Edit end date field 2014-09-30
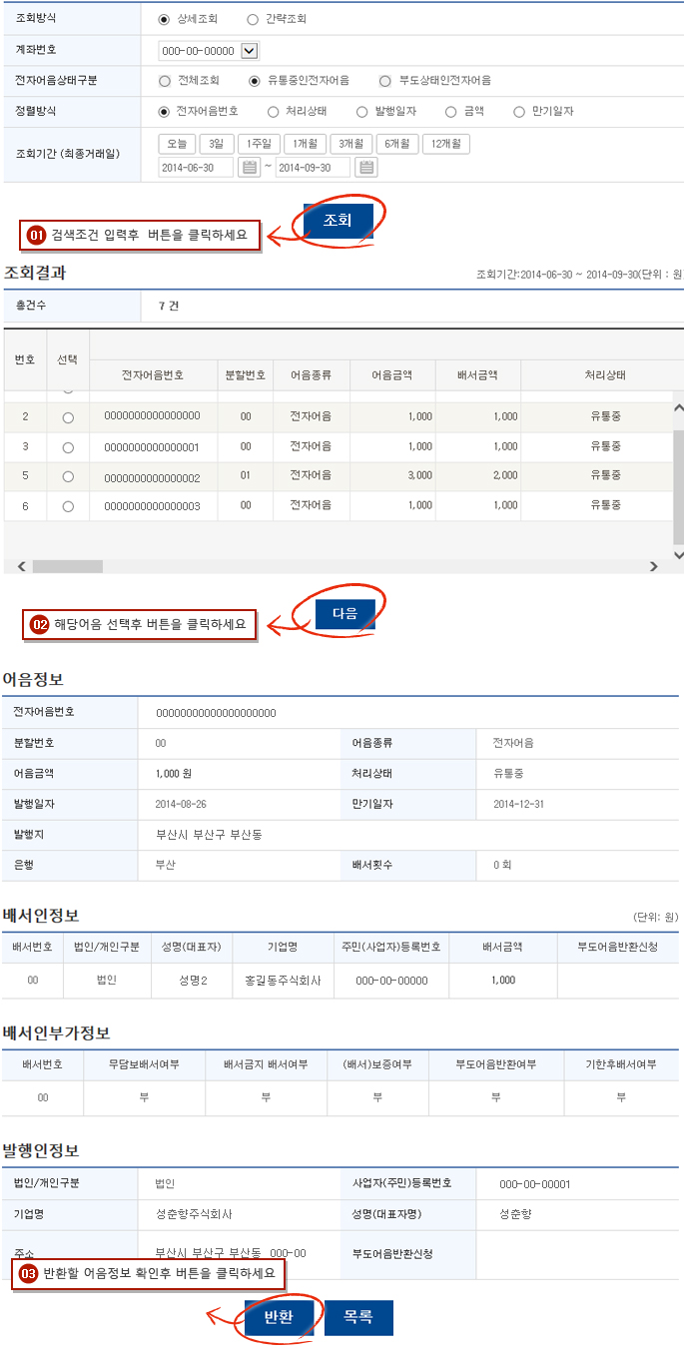Viewport: 684px width, 1355px height. click(x=313, y=168)
